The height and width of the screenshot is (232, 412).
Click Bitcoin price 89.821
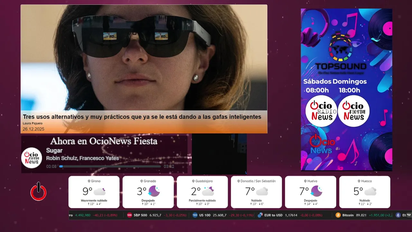(361, 215)
